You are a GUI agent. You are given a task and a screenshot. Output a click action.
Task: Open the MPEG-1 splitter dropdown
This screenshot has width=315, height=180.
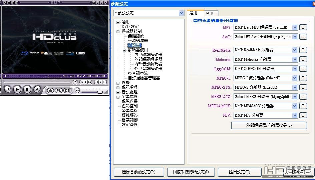coord(295,78)
